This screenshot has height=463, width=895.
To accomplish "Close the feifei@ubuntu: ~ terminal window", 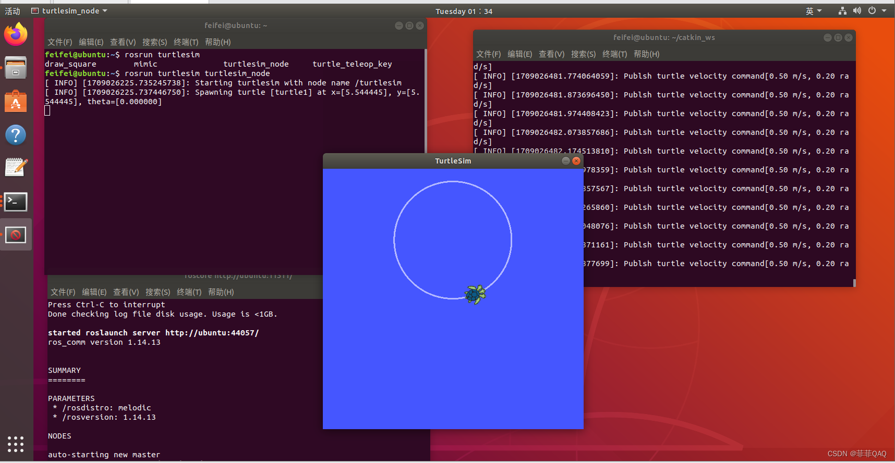I will pyautogui.click(x=420, y=26).
